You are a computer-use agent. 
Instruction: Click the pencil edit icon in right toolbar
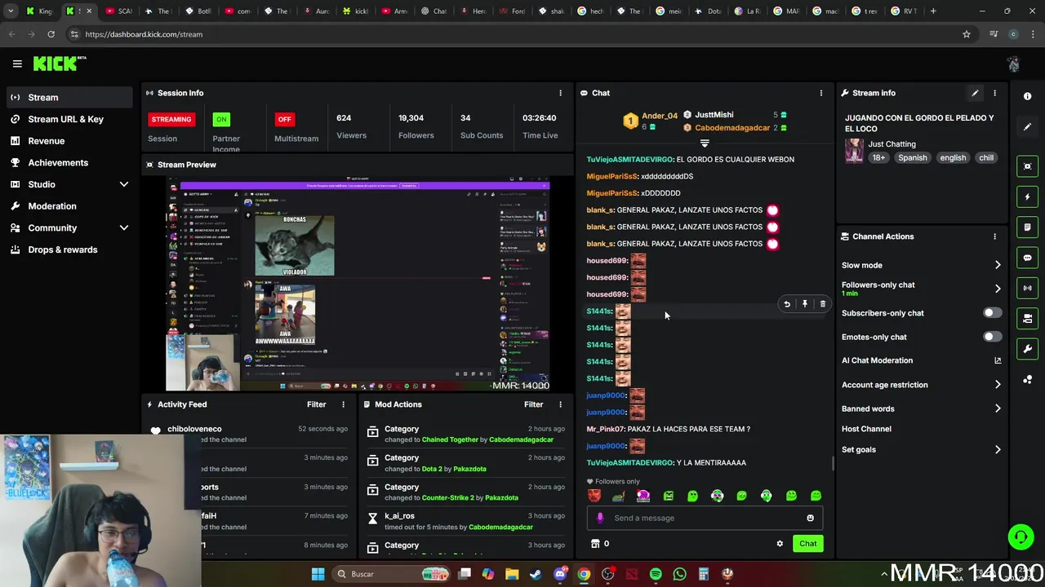pos(1027,127)
